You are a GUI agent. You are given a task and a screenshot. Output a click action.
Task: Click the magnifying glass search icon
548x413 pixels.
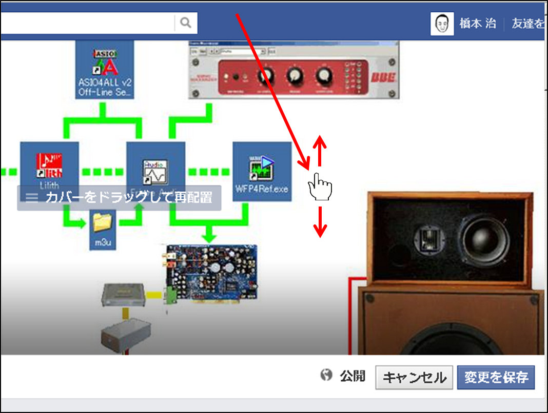click(186, 23)
